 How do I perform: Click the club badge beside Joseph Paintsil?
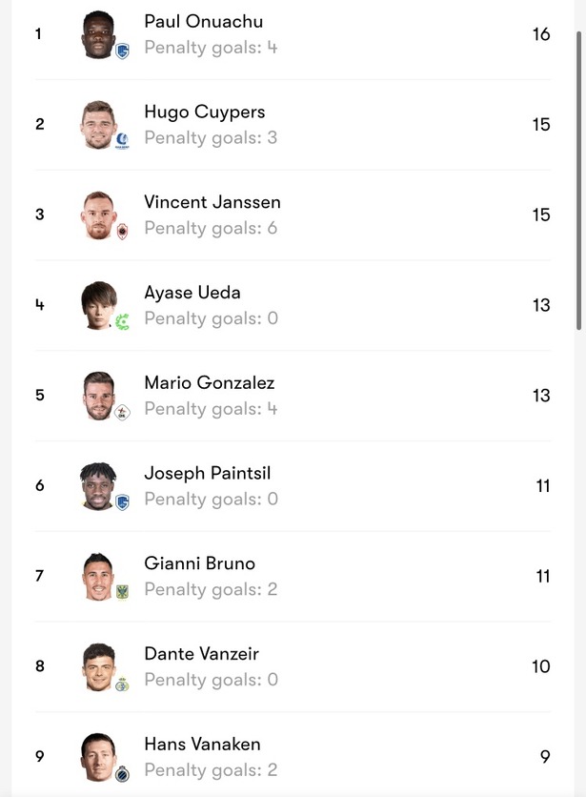[122, 502]
